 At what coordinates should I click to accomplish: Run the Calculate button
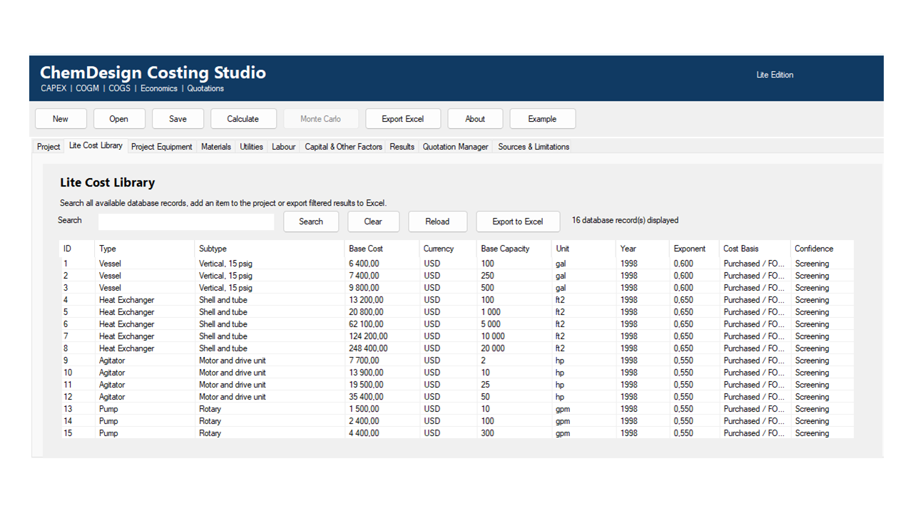[x=243, y=119]
